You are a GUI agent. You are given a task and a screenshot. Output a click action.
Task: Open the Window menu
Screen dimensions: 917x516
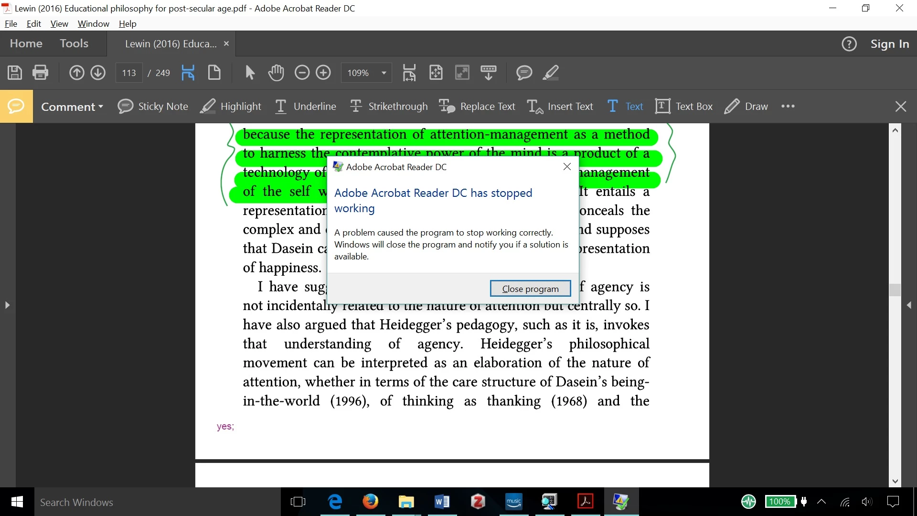click(93, 23)
